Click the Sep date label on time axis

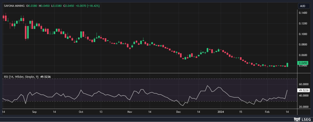[34, 112]
